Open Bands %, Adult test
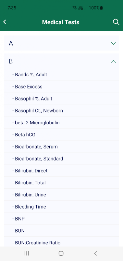 point(61,75)
